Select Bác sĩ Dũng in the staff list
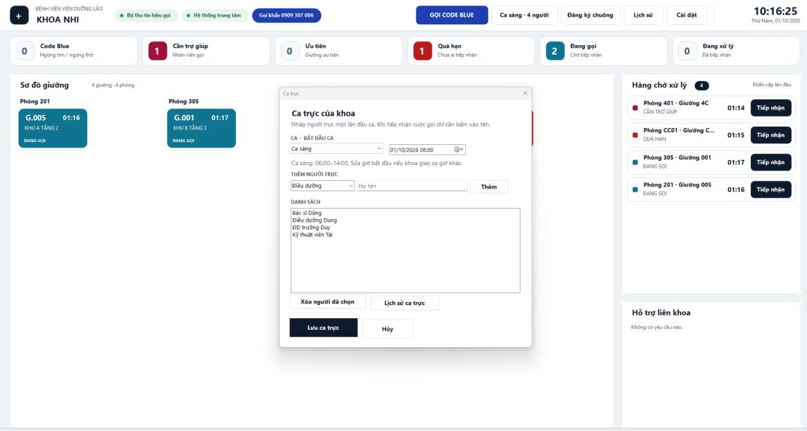The width and height of the screenshot is (807, 431). [x=307, y=213]
